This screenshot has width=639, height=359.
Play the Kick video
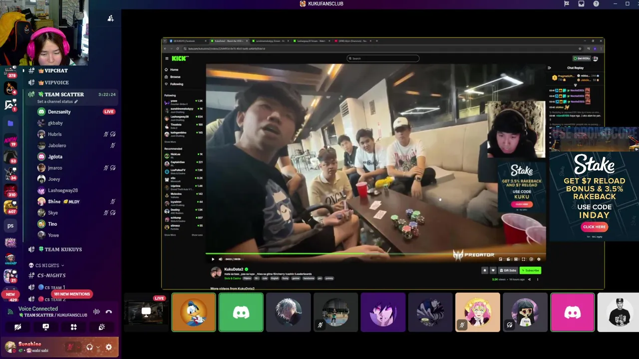(x=213, y=259)
